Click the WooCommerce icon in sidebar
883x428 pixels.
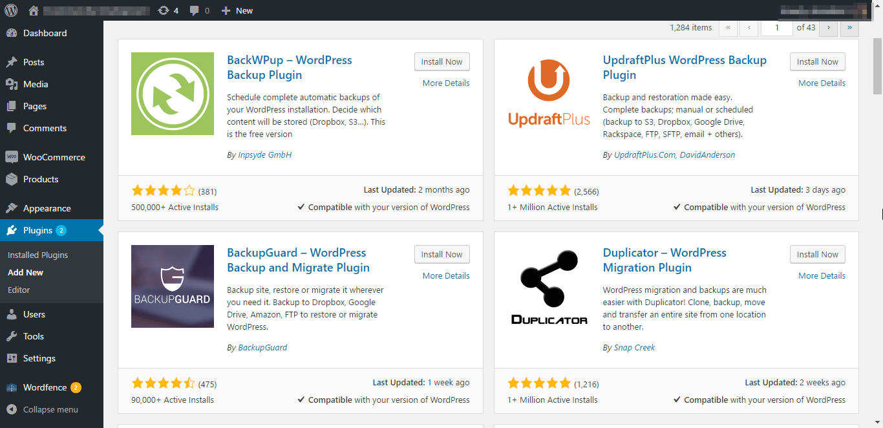point(12,157)
